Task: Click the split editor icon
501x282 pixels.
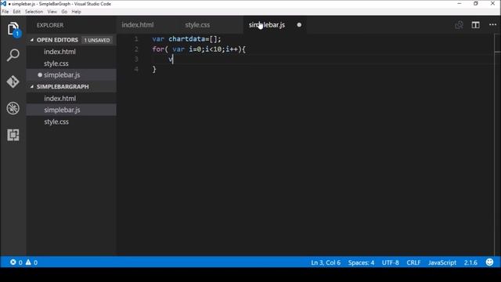Action: tap(475, 25)
